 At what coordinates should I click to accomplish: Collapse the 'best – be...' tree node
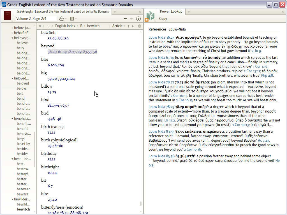click(12, 159)
